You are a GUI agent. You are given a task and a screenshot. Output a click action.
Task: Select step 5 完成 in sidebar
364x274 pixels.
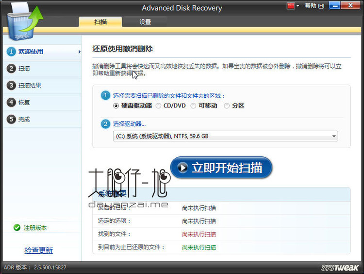tap(43, 119)
